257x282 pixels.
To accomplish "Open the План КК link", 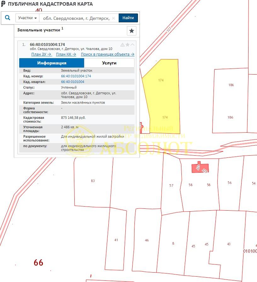I will [66, 54].
